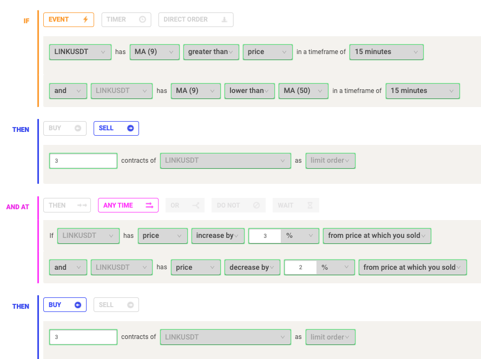Click the clock icon on TIMER
This screenshot has width=481, height=359.
(x=142, y=19)
